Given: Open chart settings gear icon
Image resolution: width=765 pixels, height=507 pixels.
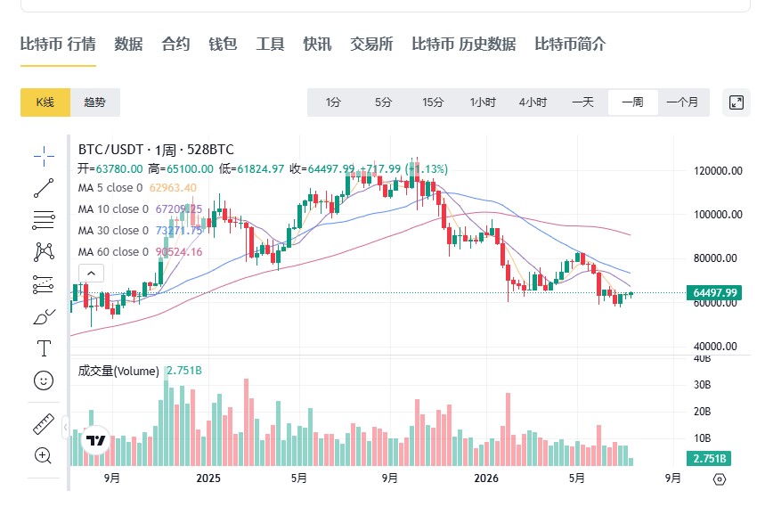Looking at the screenshot, I should (x=720, y=479).
